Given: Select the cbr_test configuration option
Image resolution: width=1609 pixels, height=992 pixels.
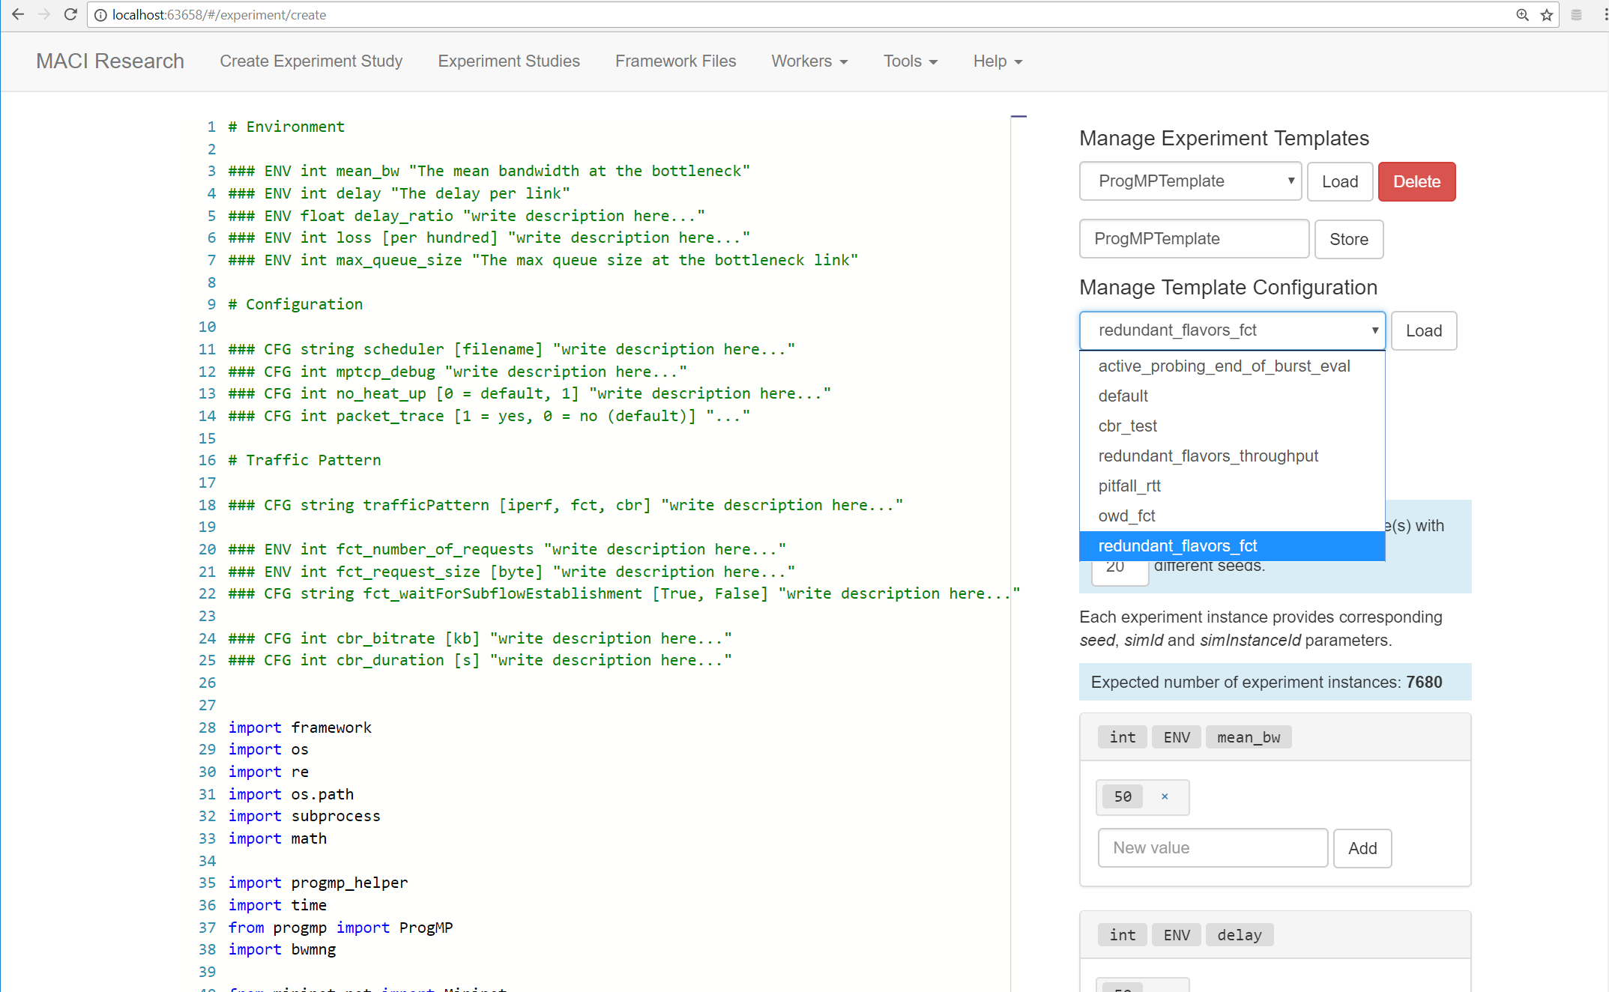Looking at the screenshot, I should pyautogui.click(x=1127, y=426).
